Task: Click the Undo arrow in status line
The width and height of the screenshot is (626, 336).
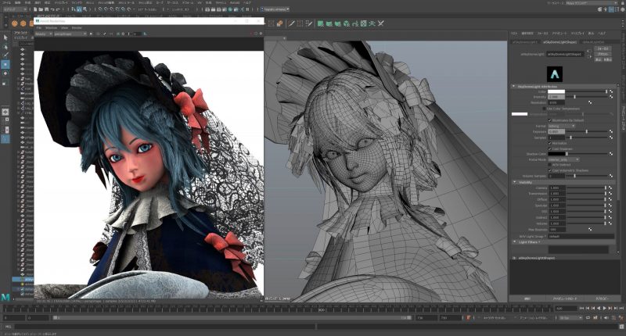Action: (52, 9)
